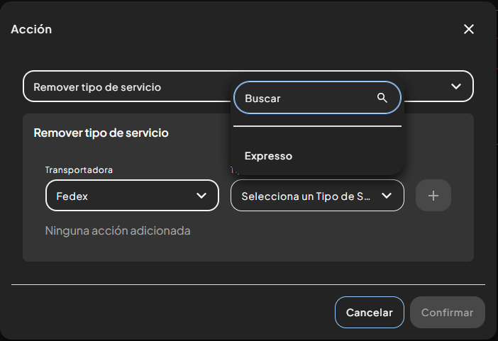This screenshot has width=498, height=341.
Task: Cancel the dialog with Cancelar
Action: (x=370, y=312)
